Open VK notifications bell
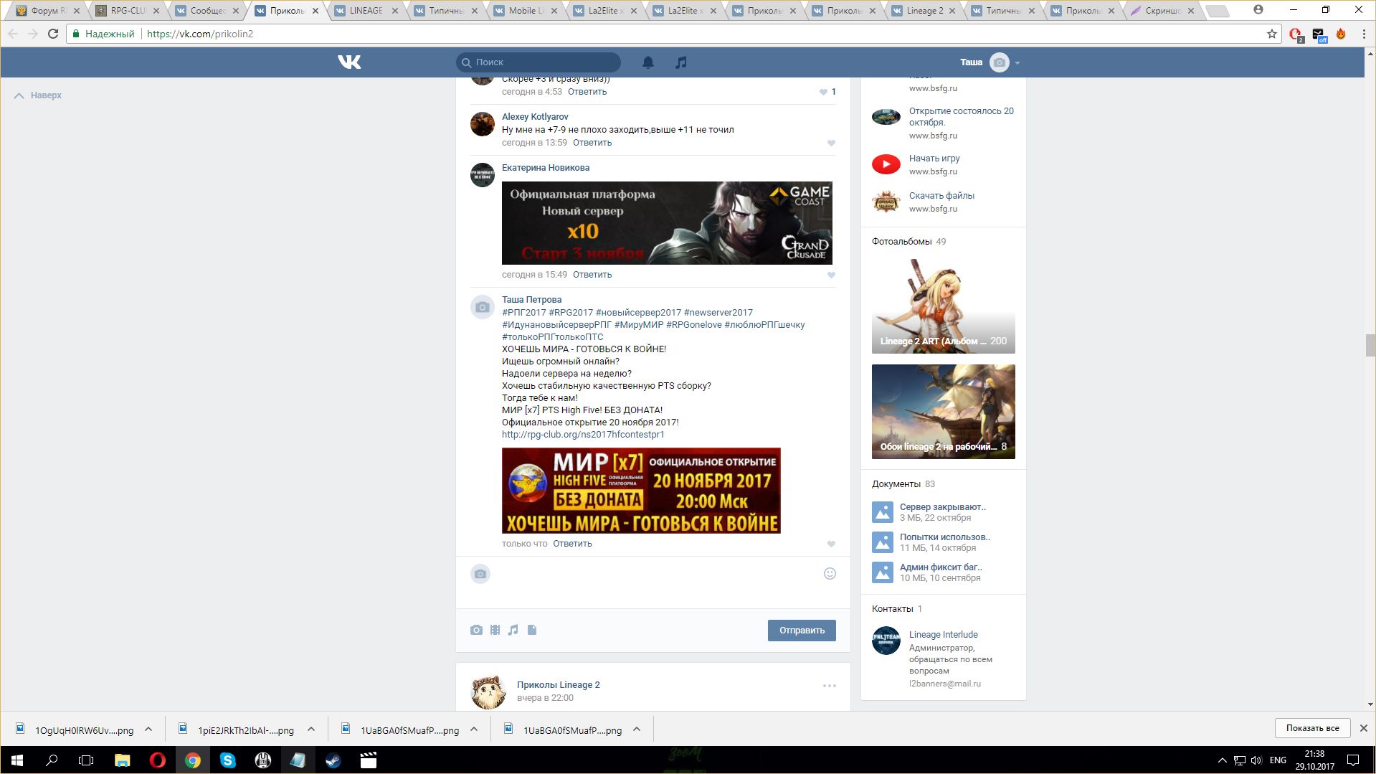1376x774 pixels. pos(647,62)
